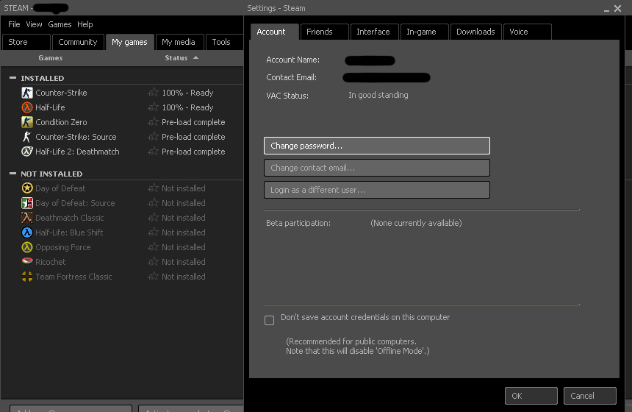Open the Voice settings tab

[527, 32]
